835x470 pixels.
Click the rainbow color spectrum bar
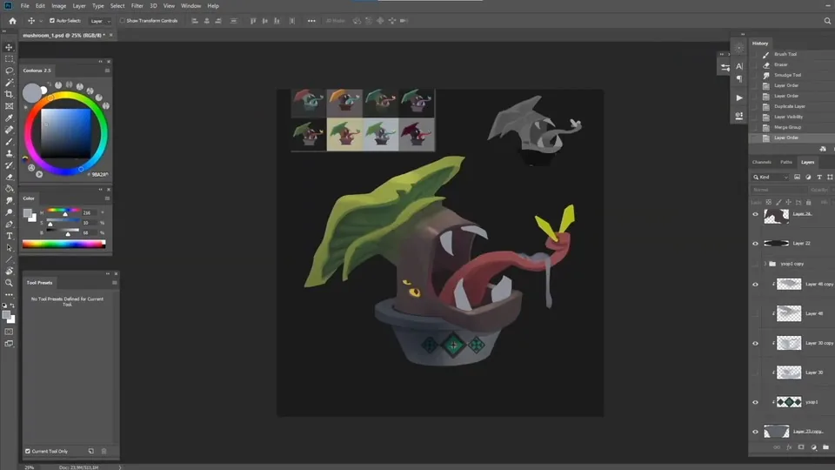(x=63, y=244)
